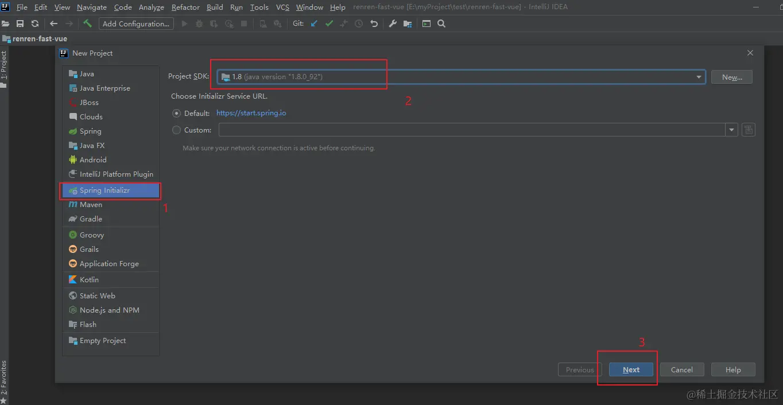783x405 pixels.
Task: Click the Cancel button
Action: [682, 369]
